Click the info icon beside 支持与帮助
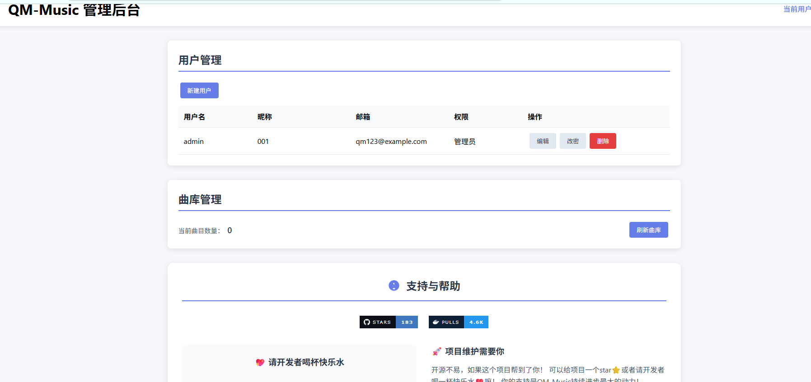Viewport: 811px width, 382px height. coord(394,285)
